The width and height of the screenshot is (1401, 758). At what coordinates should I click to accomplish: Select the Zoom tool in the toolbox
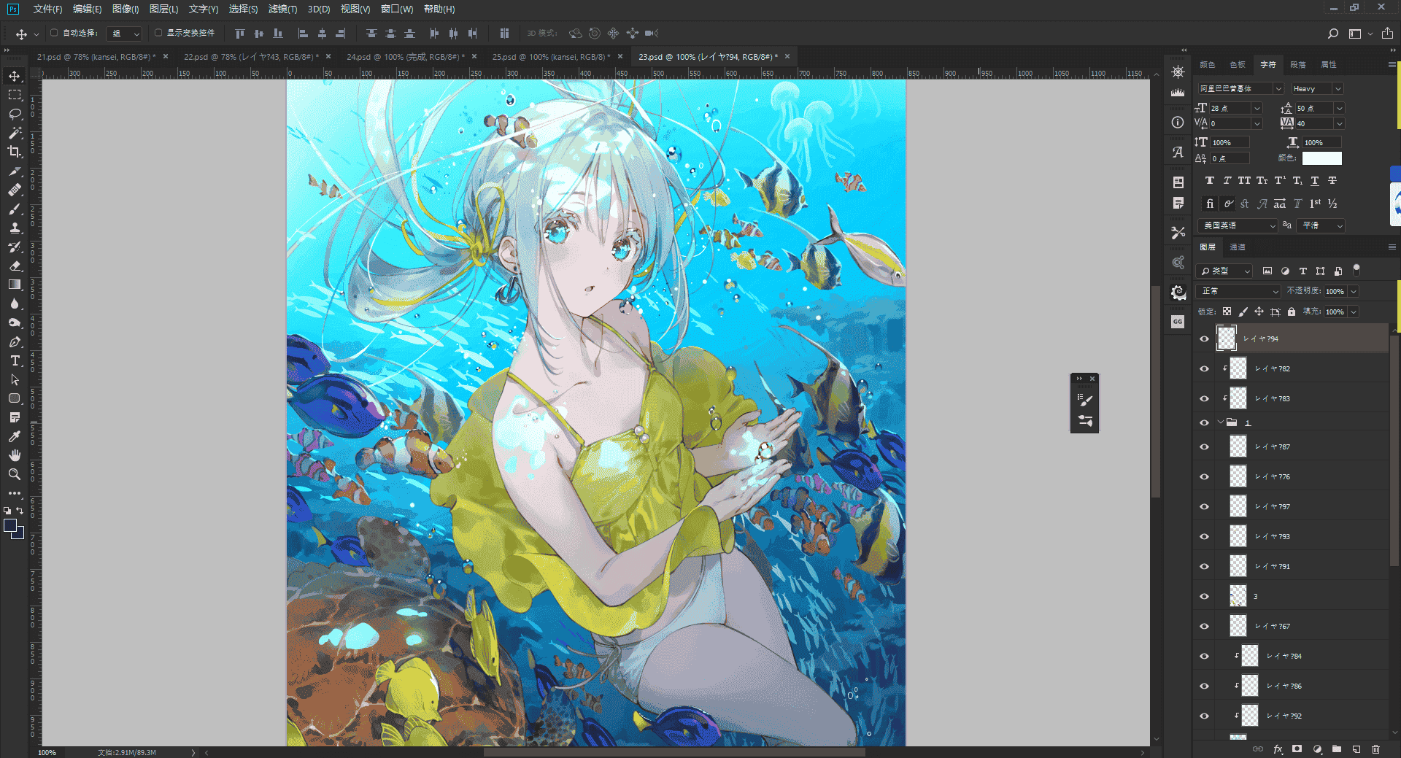point(15,474)
